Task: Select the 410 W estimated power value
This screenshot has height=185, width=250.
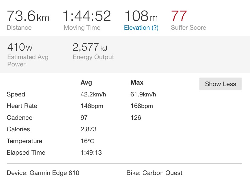Action: 20,47
